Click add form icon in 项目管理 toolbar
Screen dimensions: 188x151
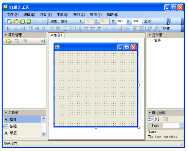pyautogui.click(x=17, y=41)
